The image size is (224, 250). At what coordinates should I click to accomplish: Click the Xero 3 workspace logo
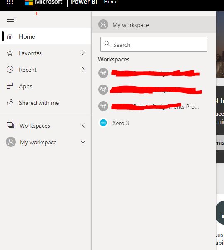[103, 123]
